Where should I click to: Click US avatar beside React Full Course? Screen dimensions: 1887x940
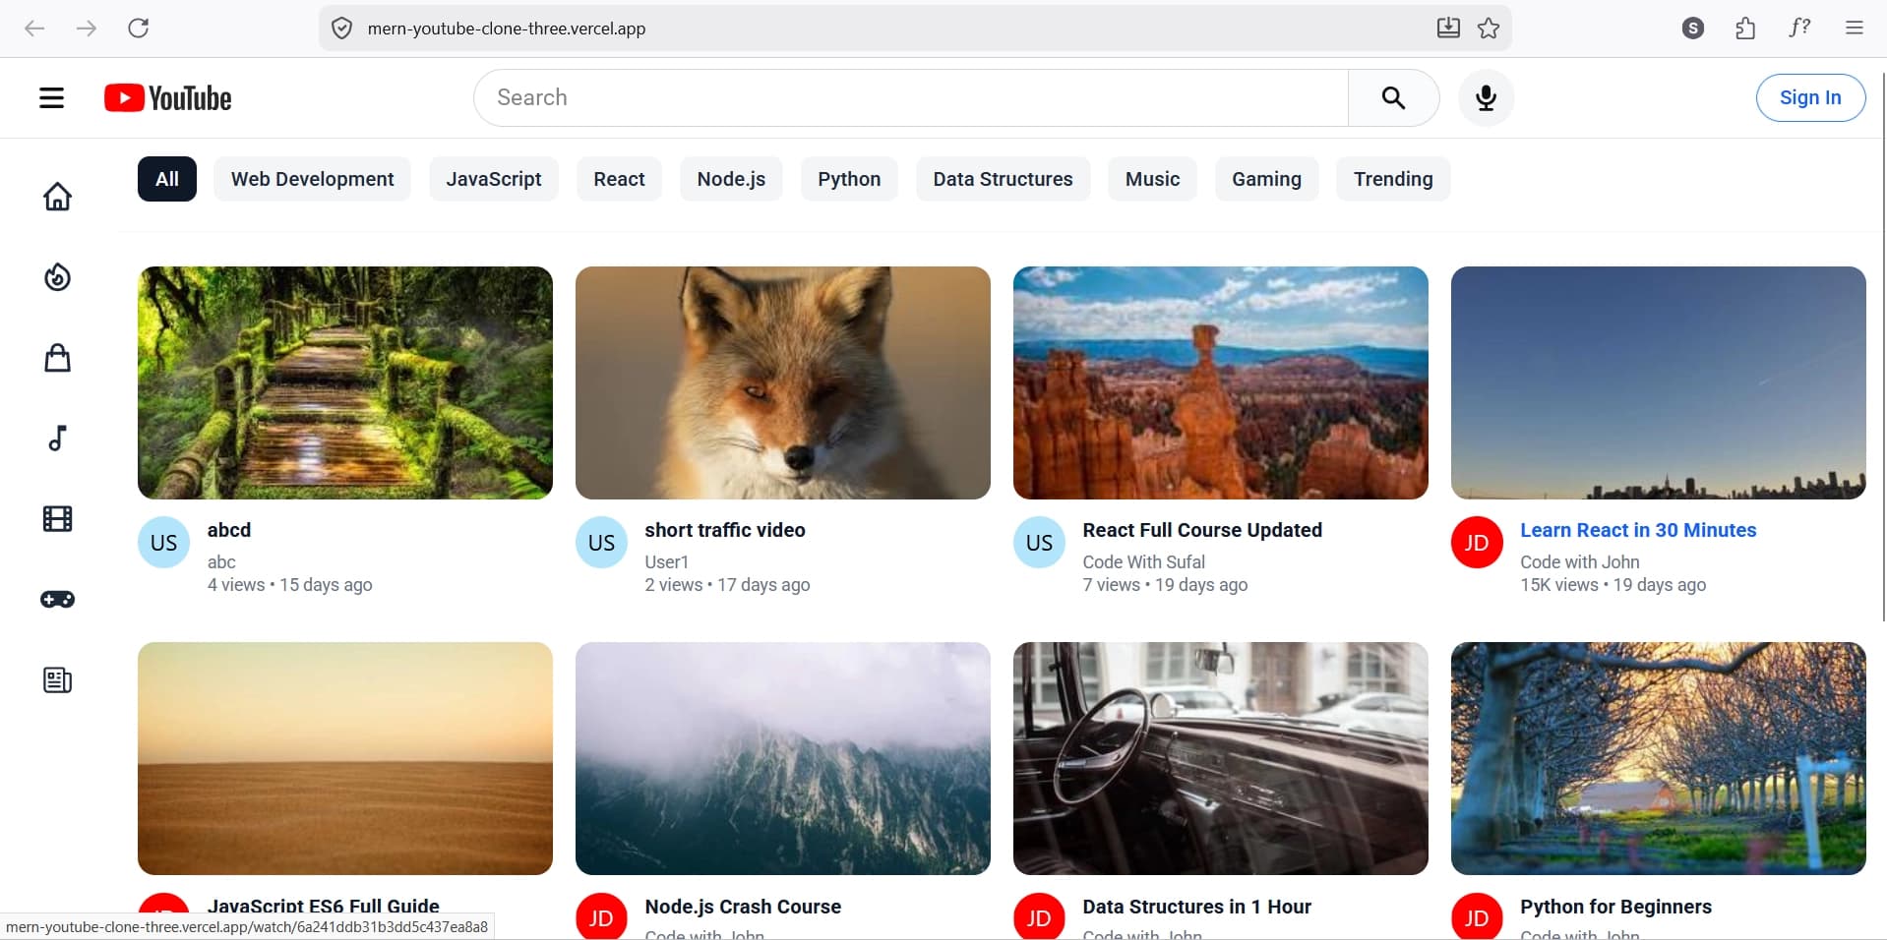[1039, 543]
